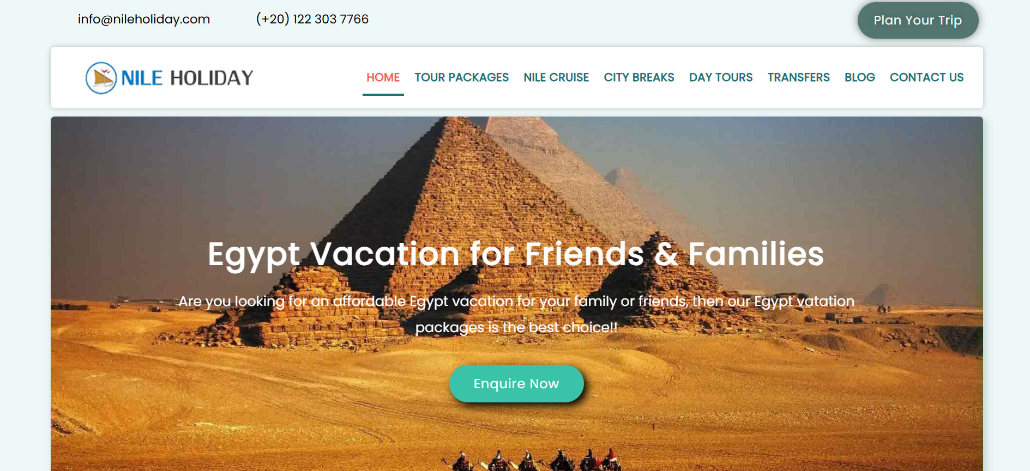Image resolution: width=1030 pixels, height=471 pixels.
Task: Click the (+20) 122 303 7766 phone number
Action: (312, 19)
